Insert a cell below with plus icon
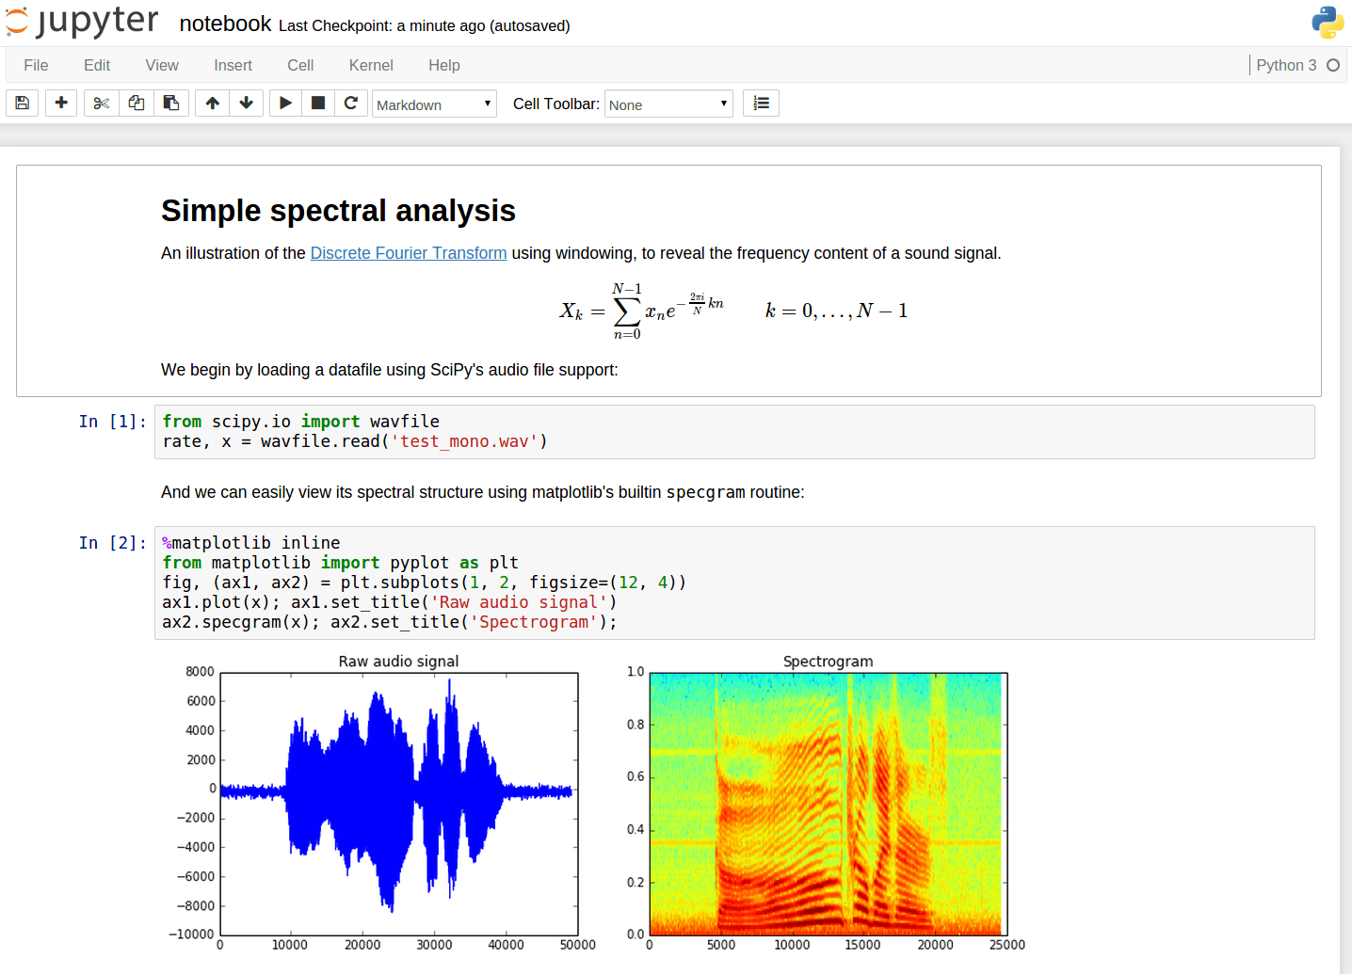 click(x=61, y=103)
